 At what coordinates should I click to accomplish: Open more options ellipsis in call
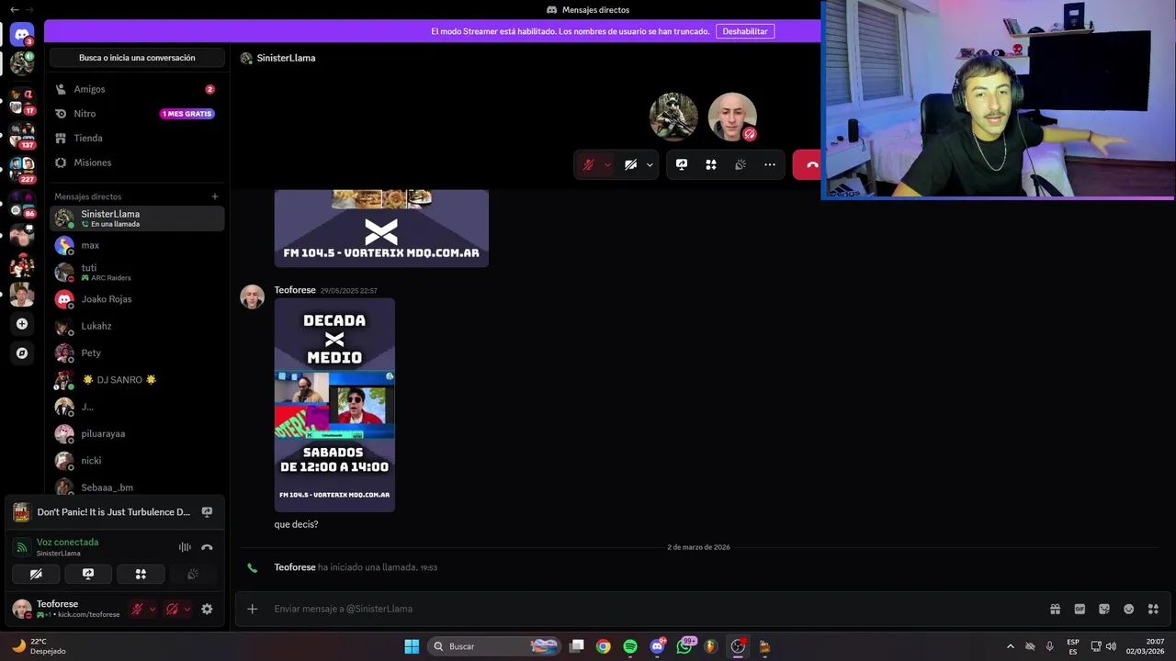[x=770, y=164]
